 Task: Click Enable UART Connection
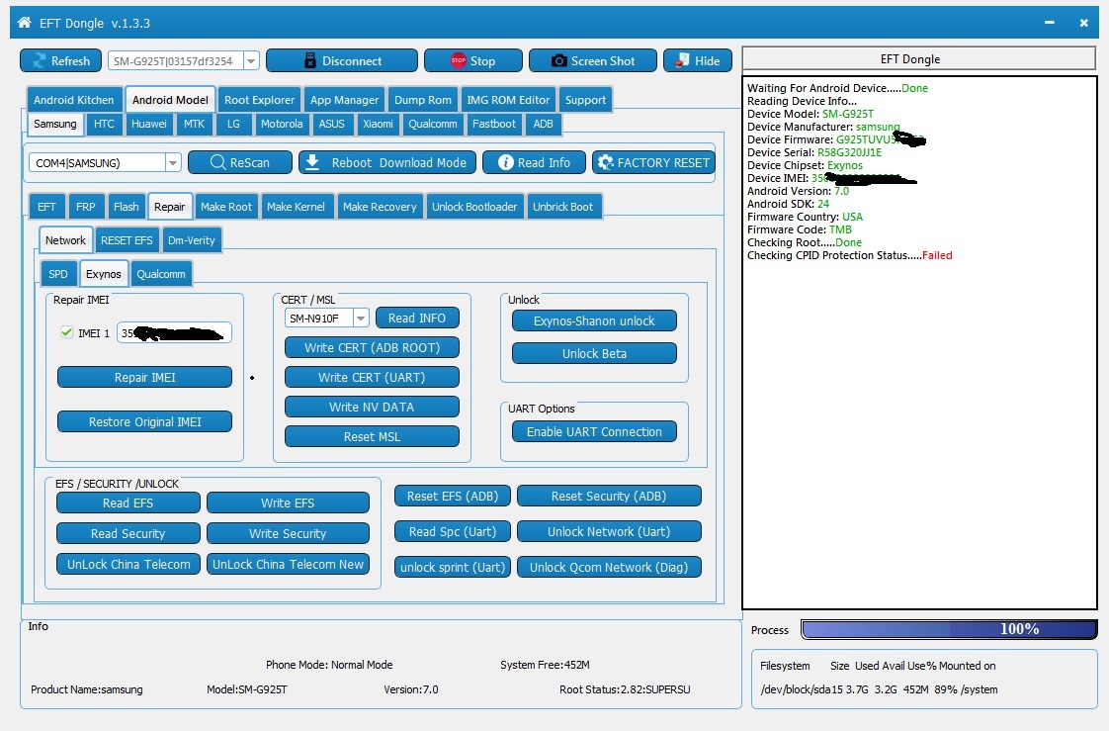(x=594, y=431)
